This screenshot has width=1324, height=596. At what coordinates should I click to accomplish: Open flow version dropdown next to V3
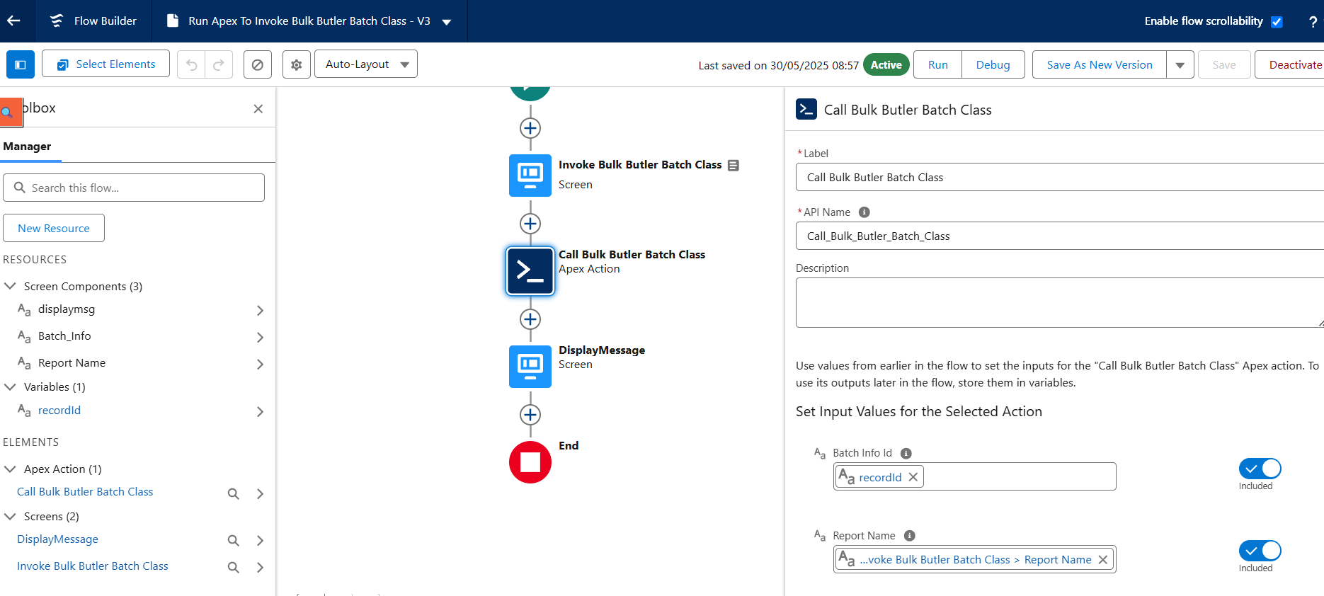[x=447, y=22]
